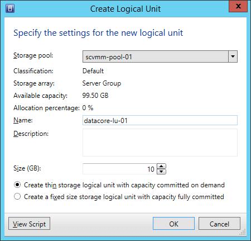Select the fixed size storage logical unit option

(x=17, y=196)
